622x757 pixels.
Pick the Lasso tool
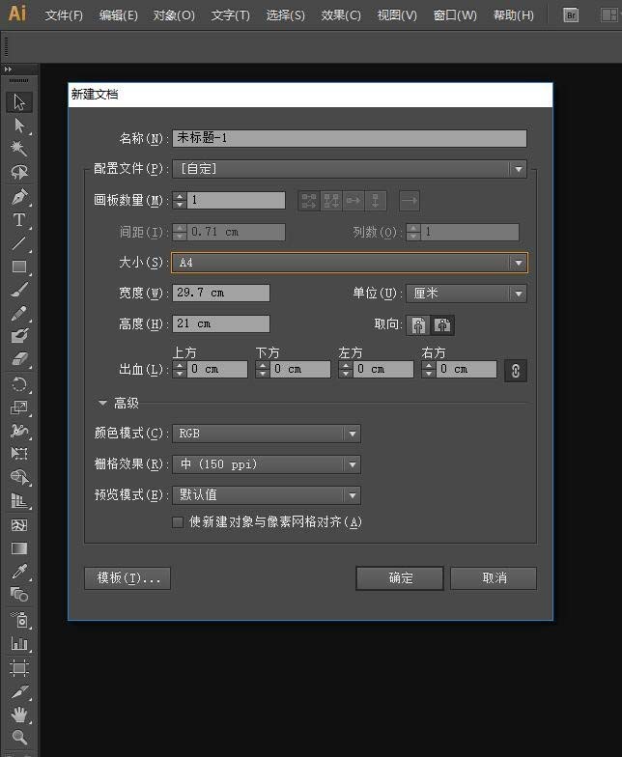tap(19, 172)
